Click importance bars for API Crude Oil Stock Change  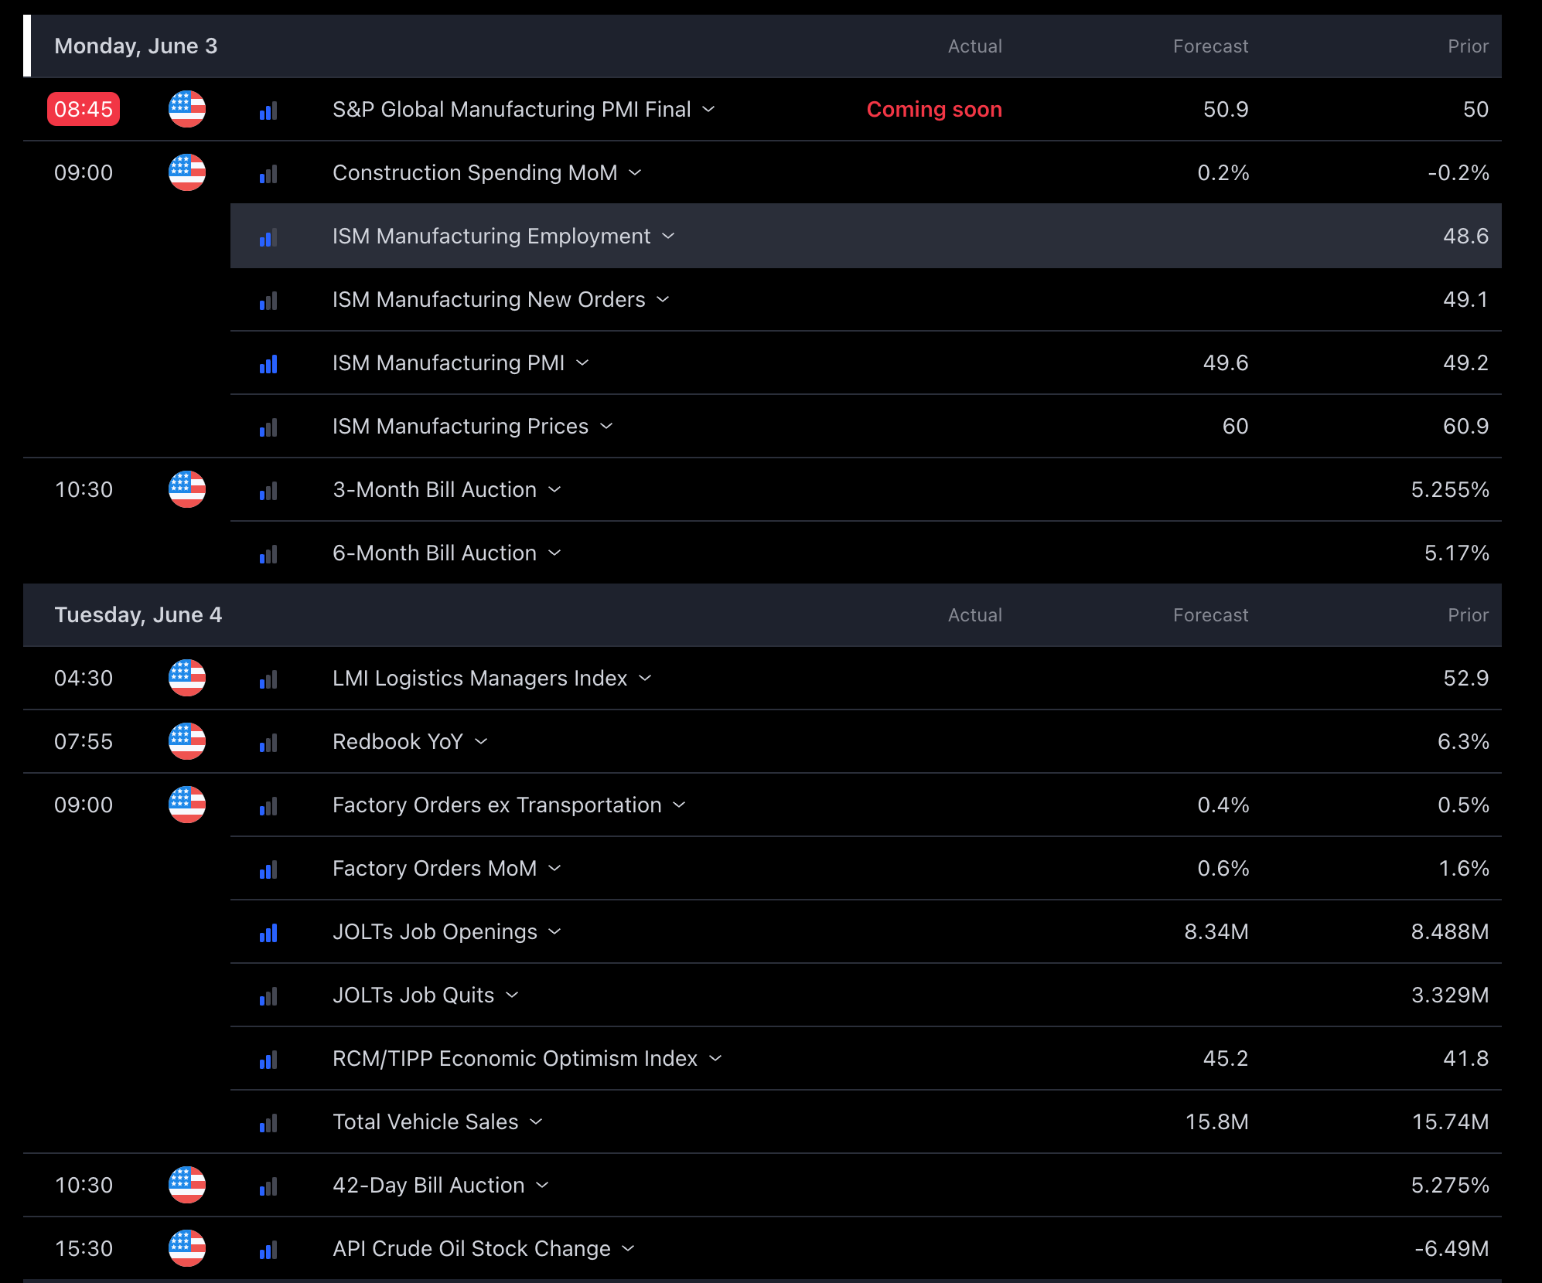coord(268,1250)
